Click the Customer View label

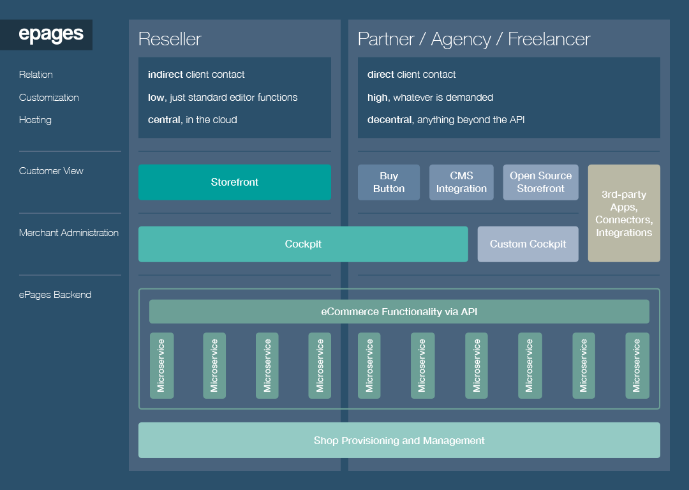[x=51, y=171]
